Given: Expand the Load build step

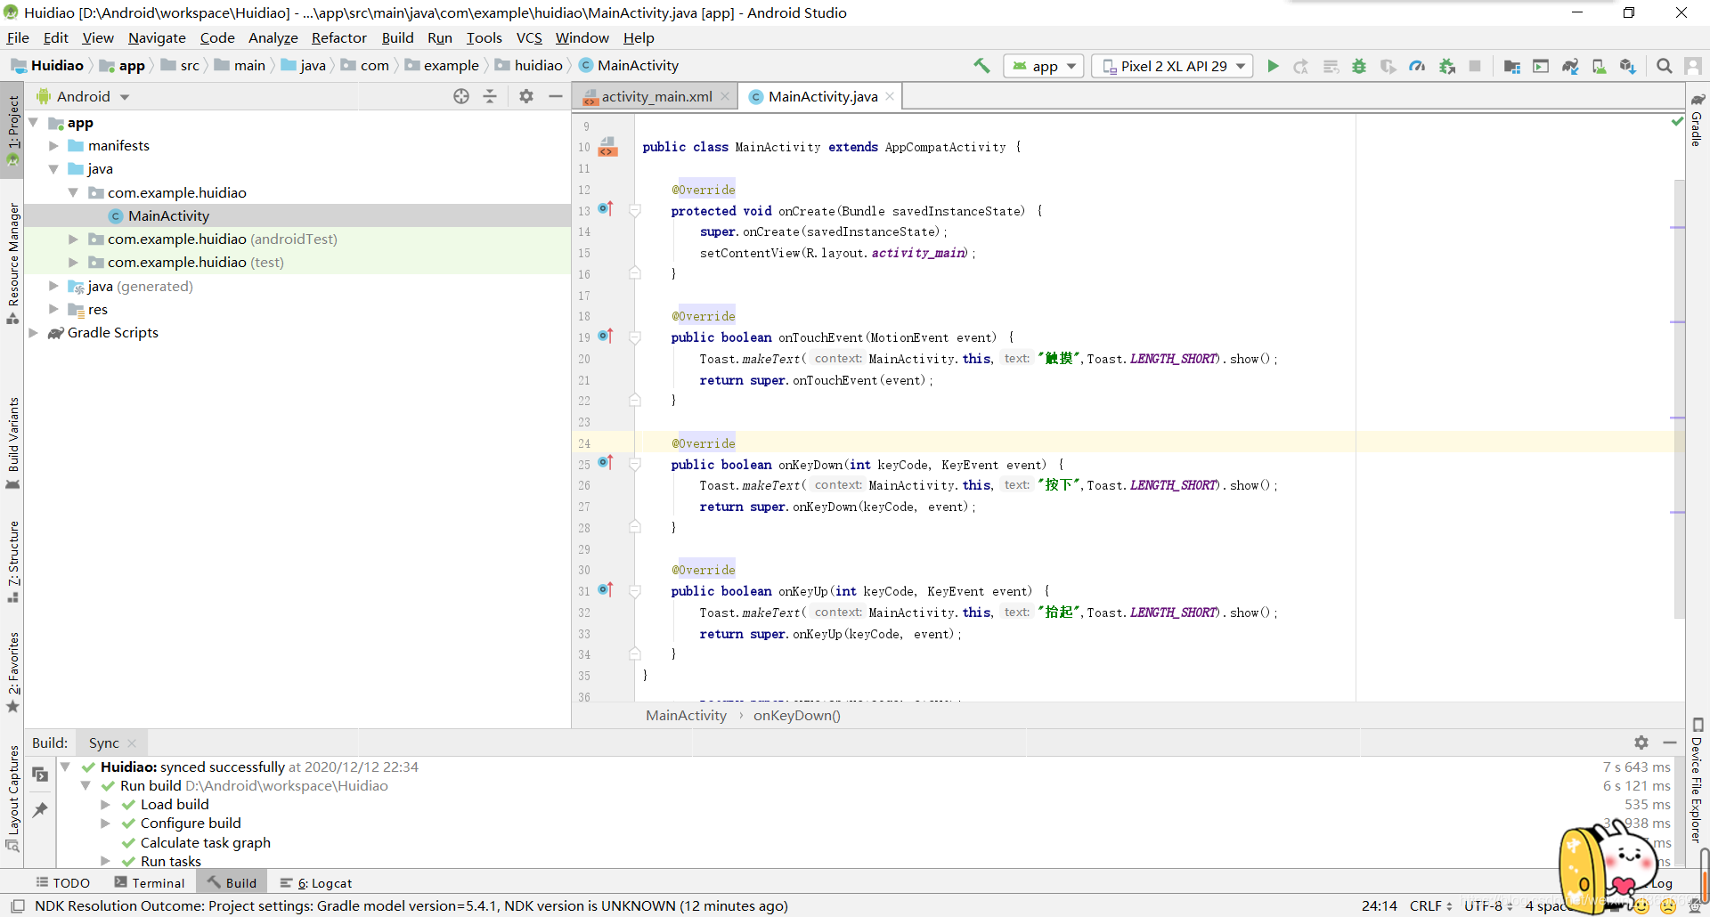Looking at the screenshot, I should click(x=105, y=805).
